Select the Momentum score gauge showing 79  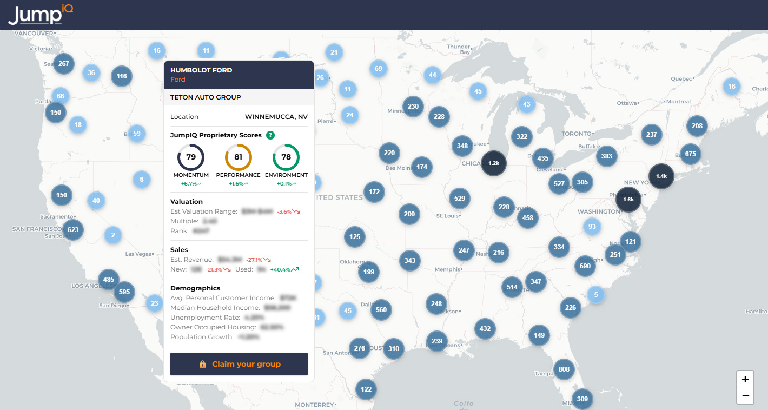(191, 157)
